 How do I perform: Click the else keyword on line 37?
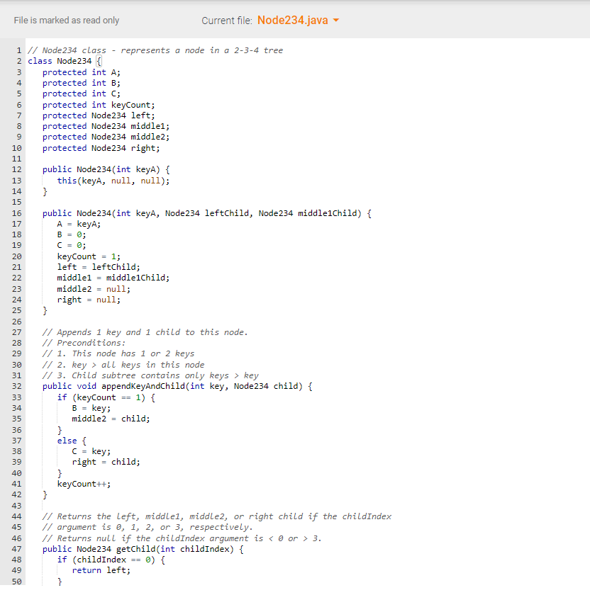tap(65, 440)
